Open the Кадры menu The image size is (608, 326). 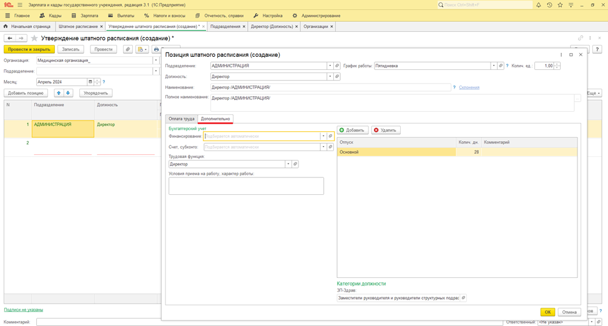point(51,16)
